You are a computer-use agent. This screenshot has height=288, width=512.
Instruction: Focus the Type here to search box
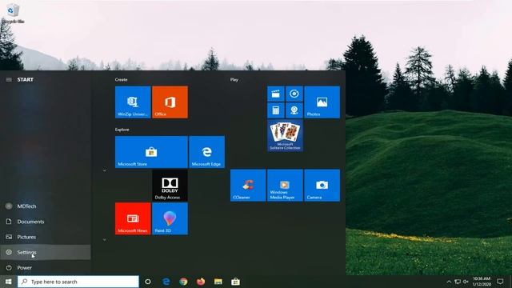coord(78,282)
